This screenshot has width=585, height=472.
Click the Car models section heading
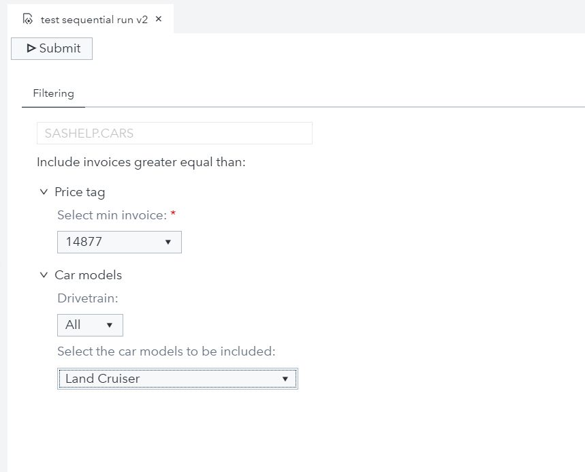click(88, 276)
